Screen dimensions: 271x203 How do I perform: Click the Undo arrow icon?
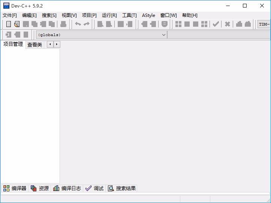[x=78, y=24]
